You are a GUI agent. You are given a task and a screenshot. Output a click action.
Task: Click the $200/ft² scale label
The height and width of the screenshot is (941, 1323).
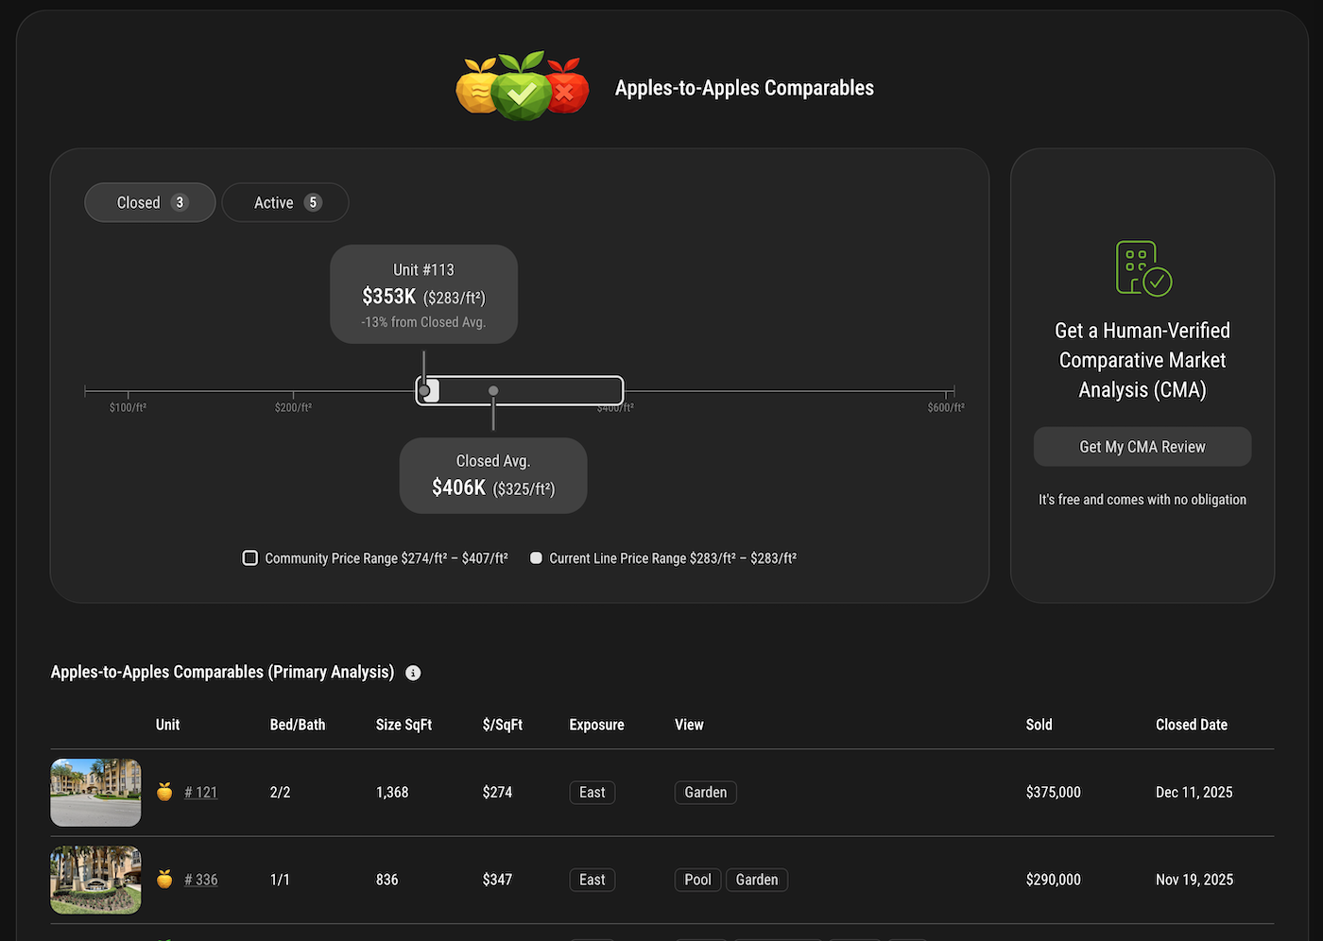[x=293, y=407]
